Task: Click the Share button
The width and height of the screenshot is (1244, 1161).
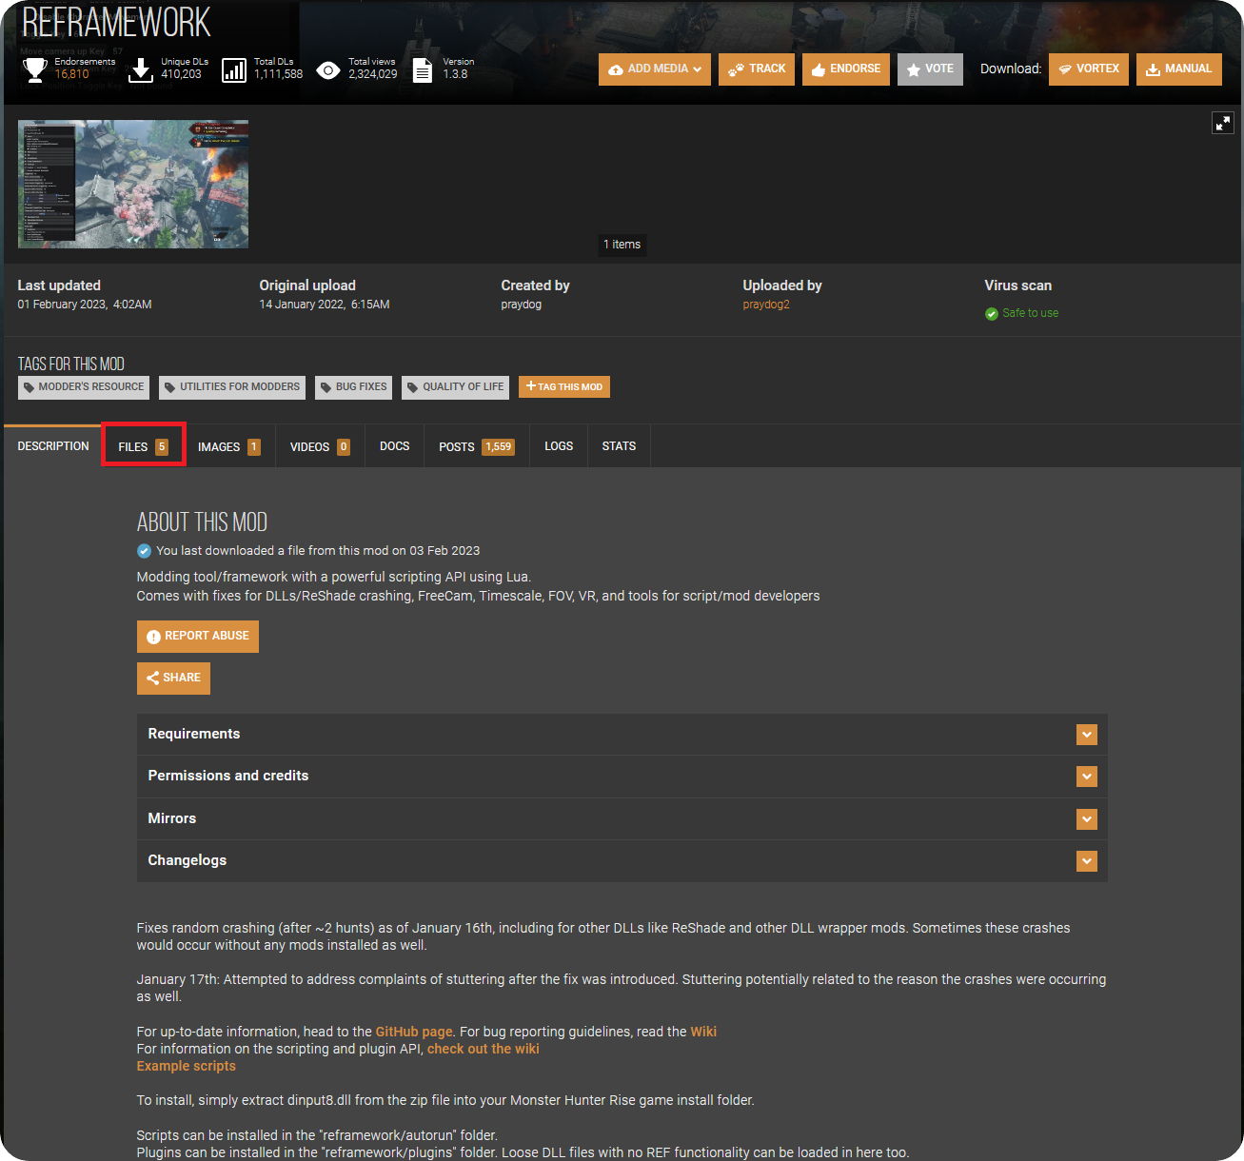Action: click(x=173, y=679)
